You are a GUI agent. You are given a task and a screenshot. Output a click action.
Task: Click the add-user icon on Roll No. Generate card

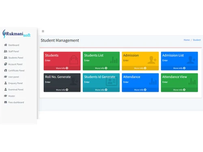pyautogui.click(x=74, y=81)
